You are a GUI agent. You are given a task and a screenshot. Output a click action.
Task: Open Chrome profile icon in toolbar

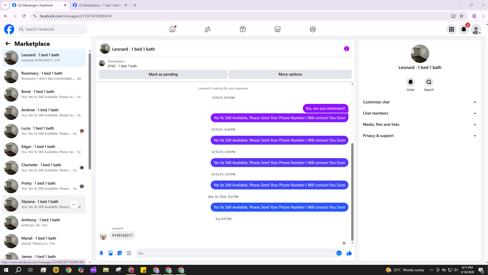(x=474, y=16)
